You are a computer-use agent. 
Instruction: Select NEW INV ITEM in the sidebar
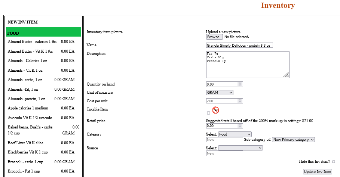(x=23, y=22)
